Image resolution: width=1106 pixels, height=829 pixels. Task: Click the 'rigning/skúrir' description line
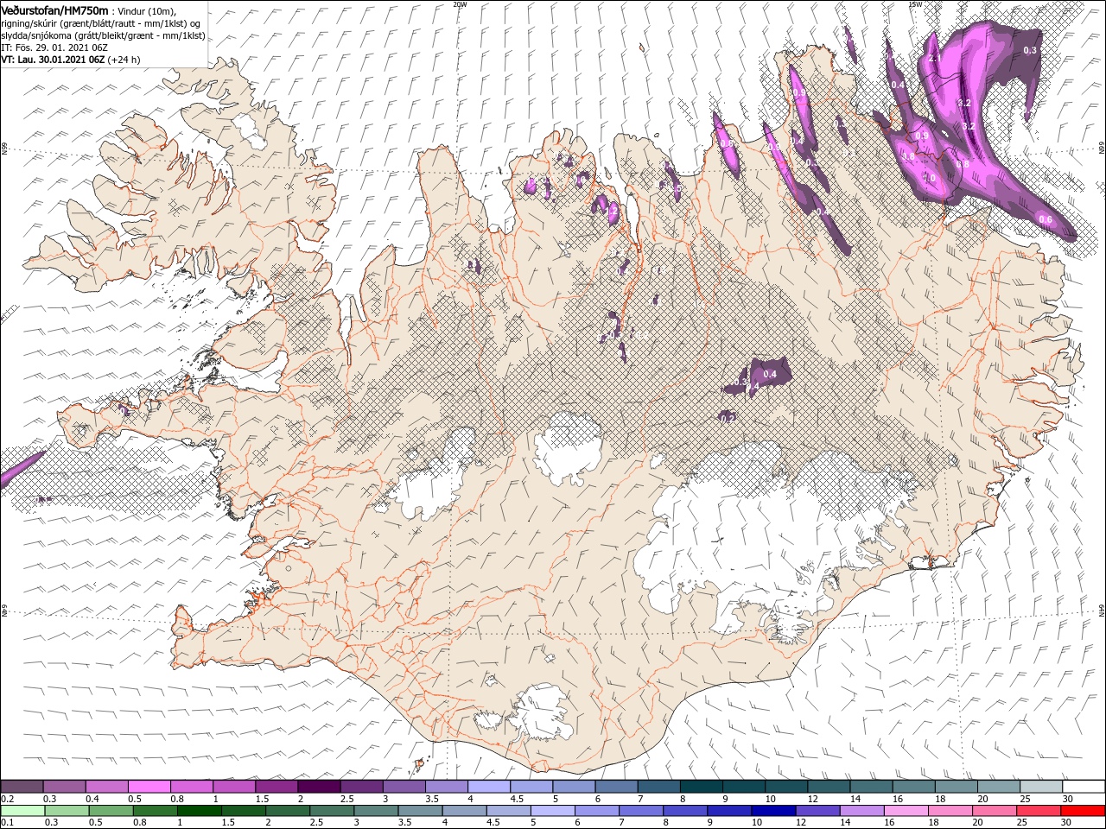click(x=101, y=22)
